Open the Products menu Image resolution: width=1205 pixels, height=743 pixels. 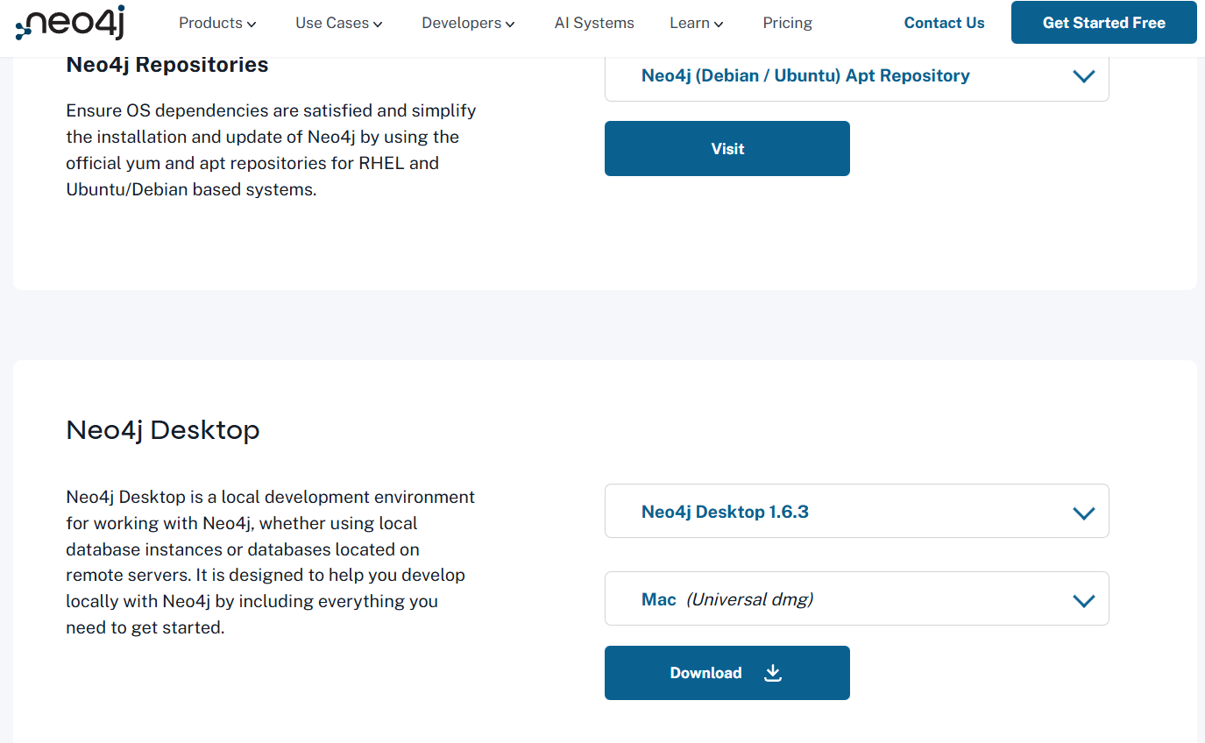[210, 23]
